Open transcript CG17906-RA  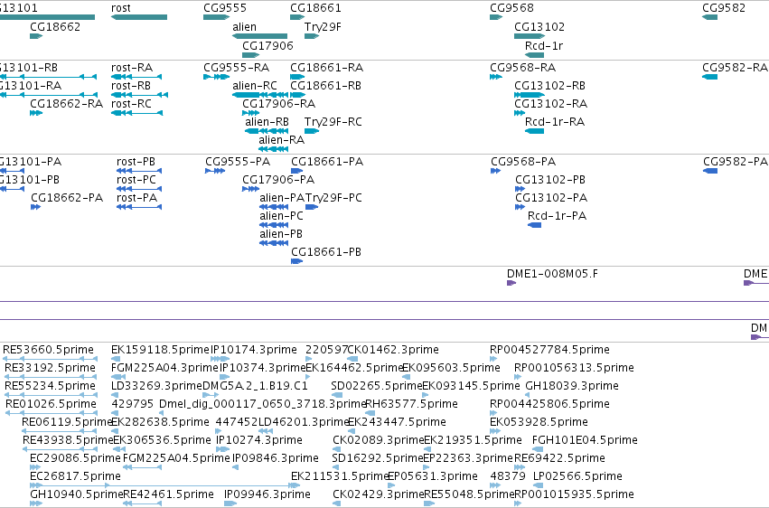pyautogui.click(x=279, y=104)
